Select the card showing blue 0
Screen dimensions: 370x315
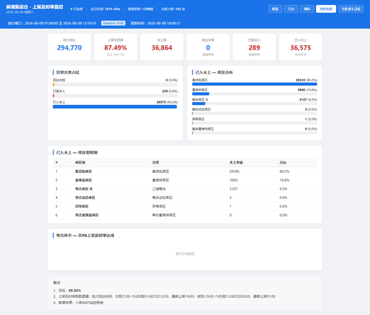pos(208,47)
